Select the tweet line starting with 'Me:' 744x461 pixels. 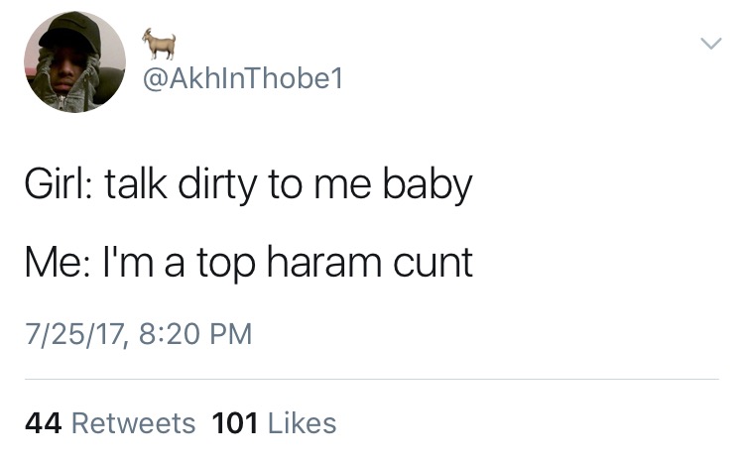249,264
